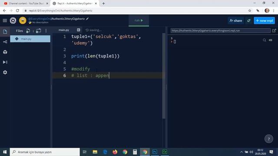
Task: Open the user avatar next to project name
Action: pos(23,20)
